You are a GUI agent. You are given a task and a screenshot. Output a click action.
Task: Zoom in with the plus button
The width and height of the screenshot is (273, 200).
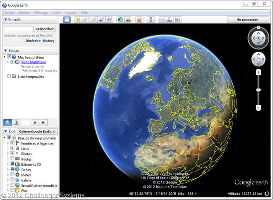pyautogui.click(x=259, y=72)
